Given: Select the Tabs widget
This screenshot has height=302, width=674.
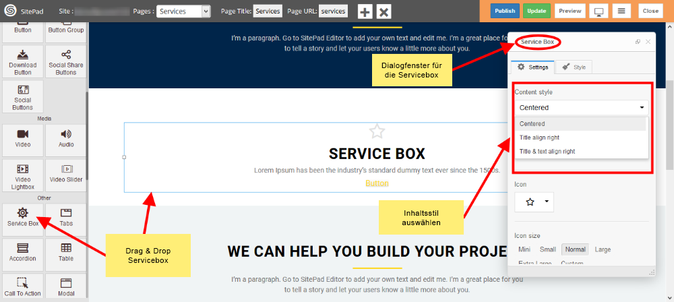Looking at the screenshot, I should coord(66,219).
